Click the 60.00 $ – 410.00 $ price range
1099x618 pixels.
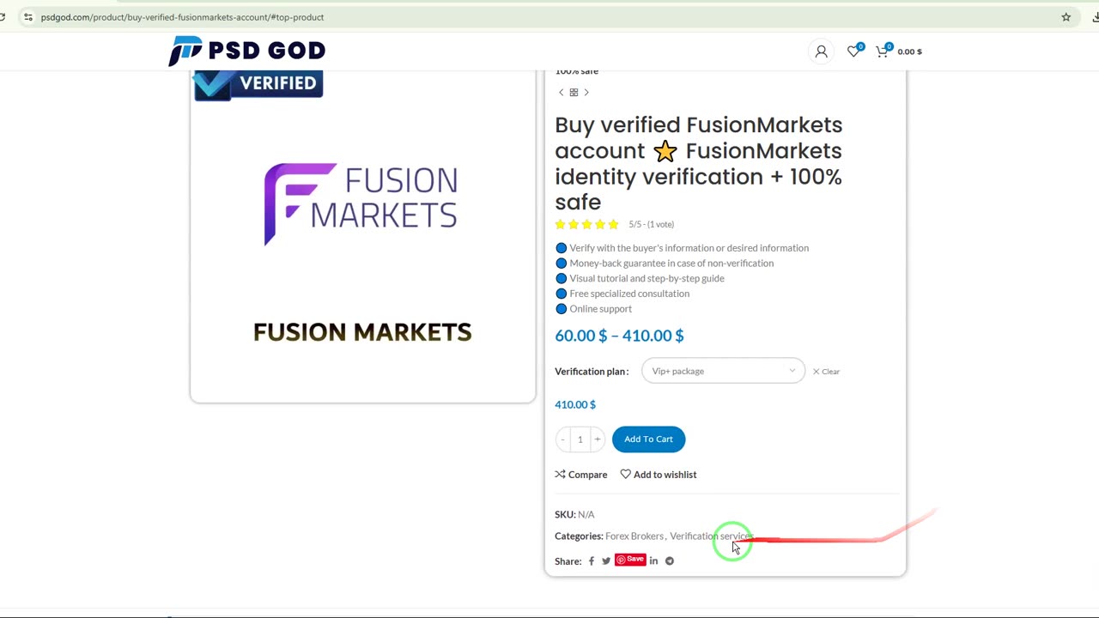[619, 336]
